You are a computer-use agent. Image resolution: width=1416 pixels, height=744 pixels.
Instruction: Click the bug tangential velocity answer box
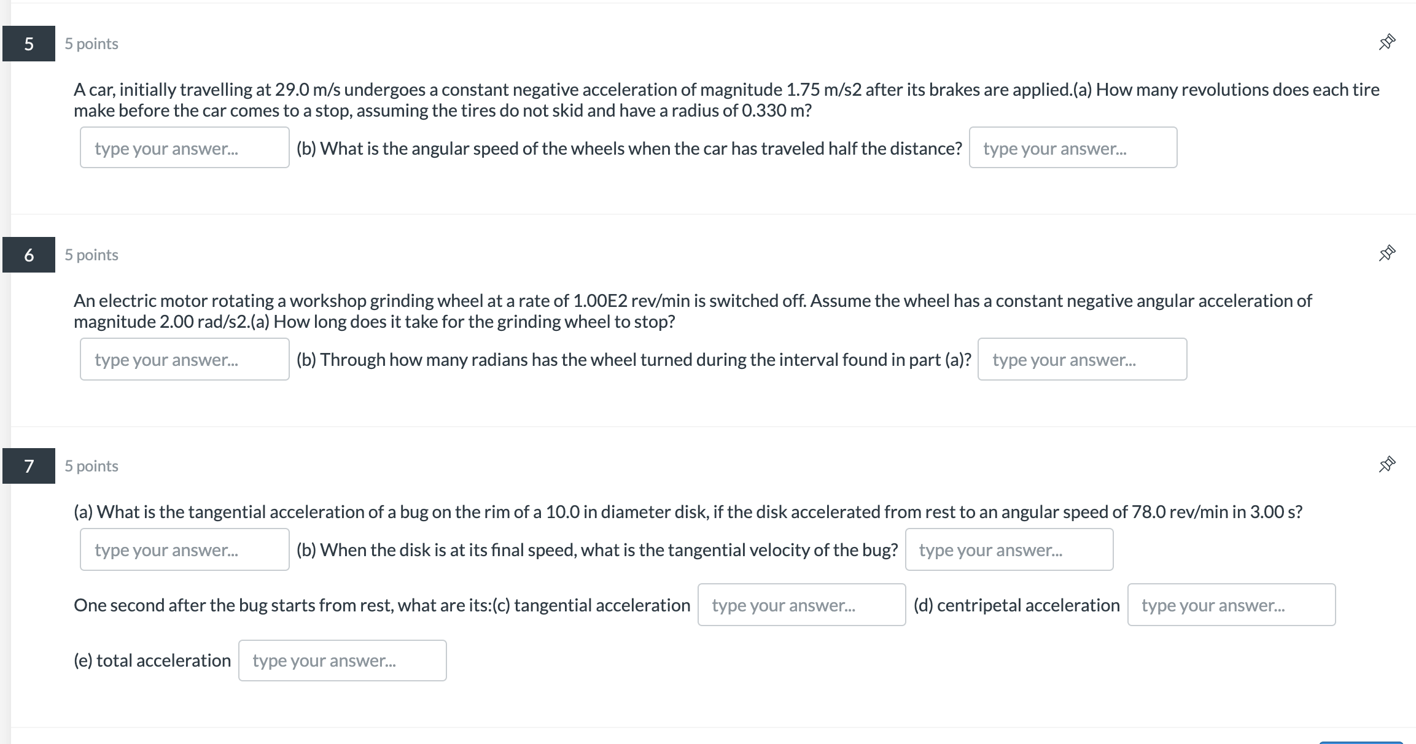point(1009,549)
